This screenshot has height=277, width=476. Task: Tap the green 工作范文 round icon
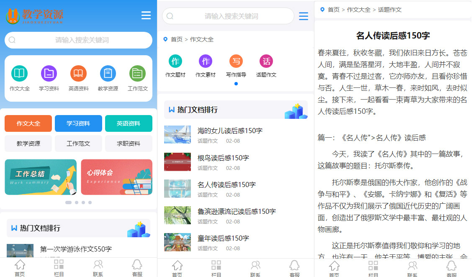pyautogui.click(x=137, y=74)
